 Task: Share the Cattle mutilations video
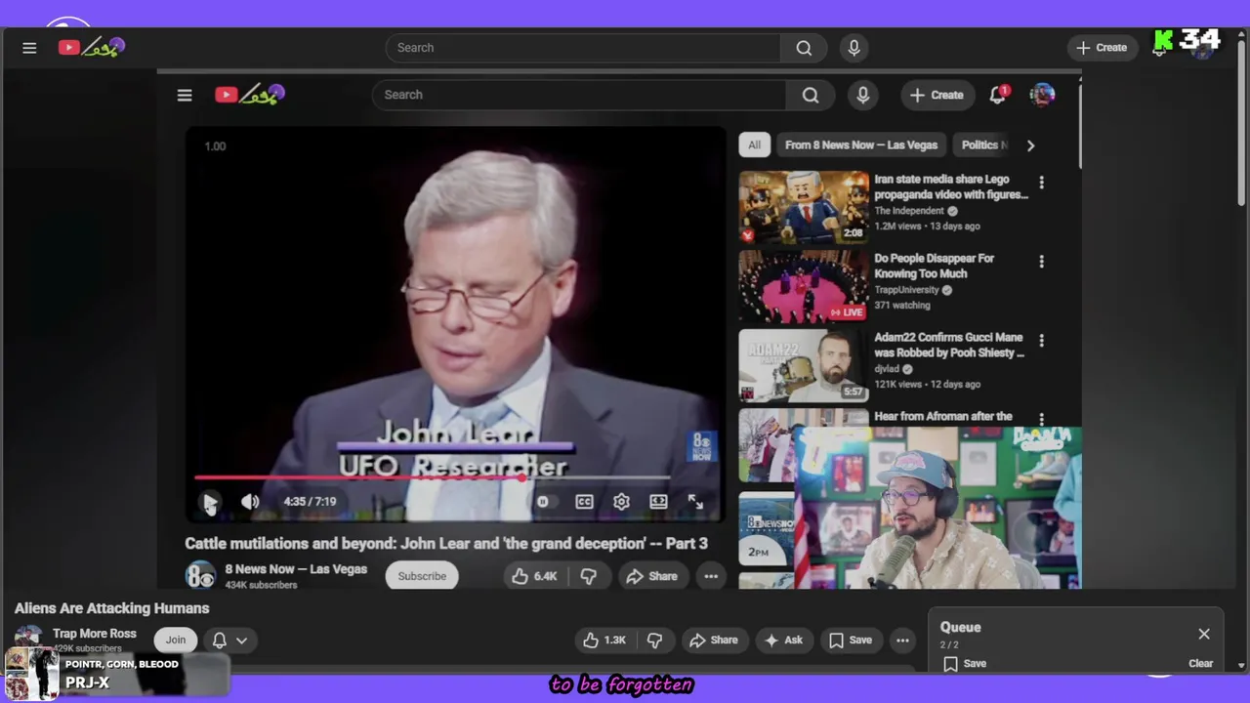pyautogui.click(x=651, y=576)
